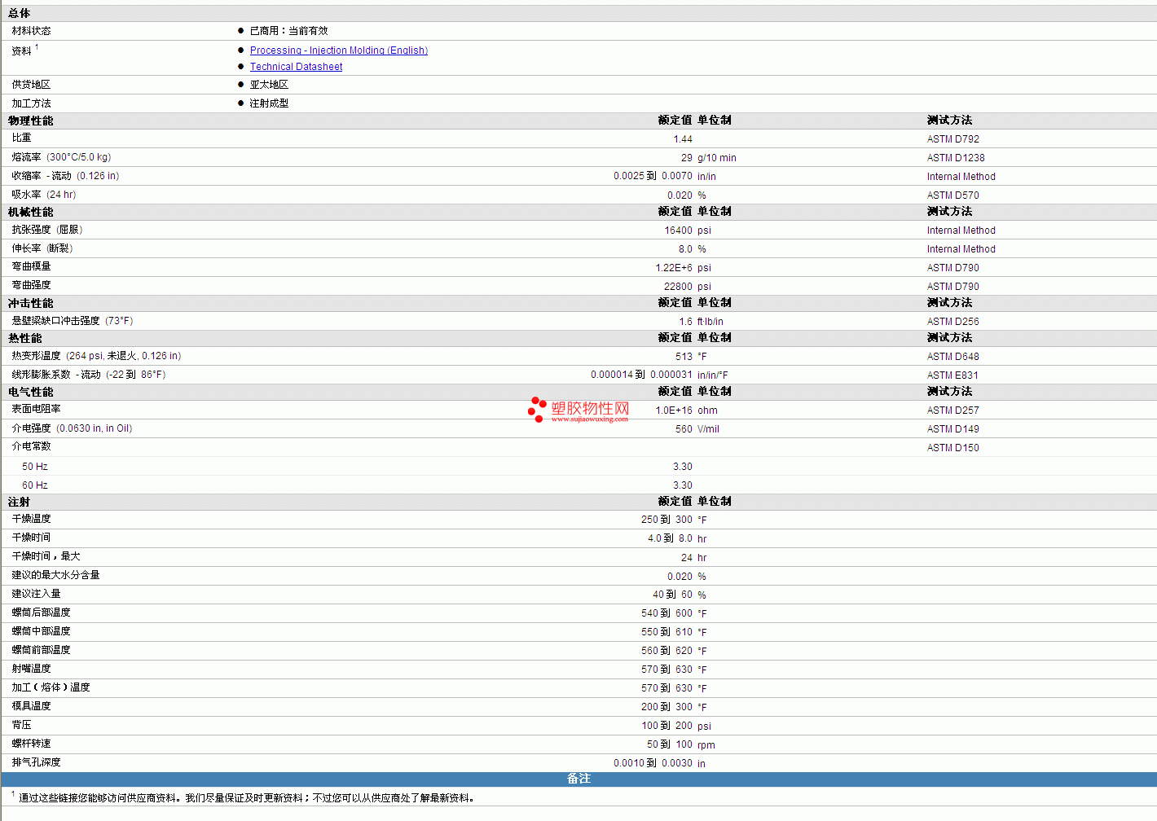This screenshot has width=1157, height=821.
Task: Click ASTM D1238 test method
Action: pyautogui.click(x=955, y=158)
